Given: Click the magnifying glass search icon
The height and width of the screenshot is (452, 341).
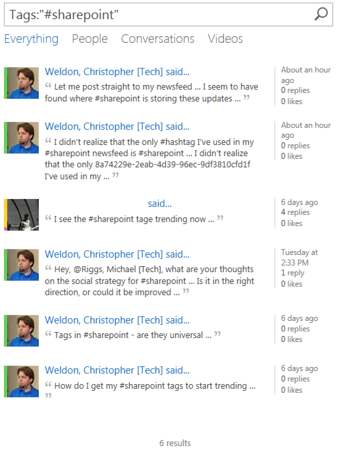Looking at the screenshot, I should [321, 14].
